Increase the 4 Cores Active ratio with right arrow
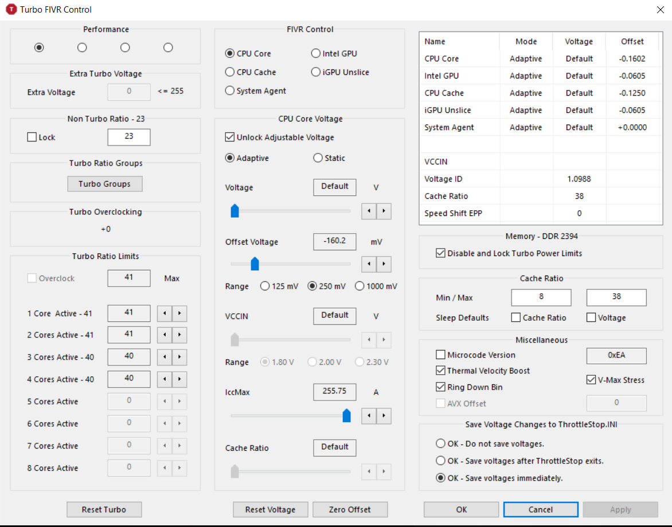This screenshot has width=672, height=527. (x=179, y=379)
